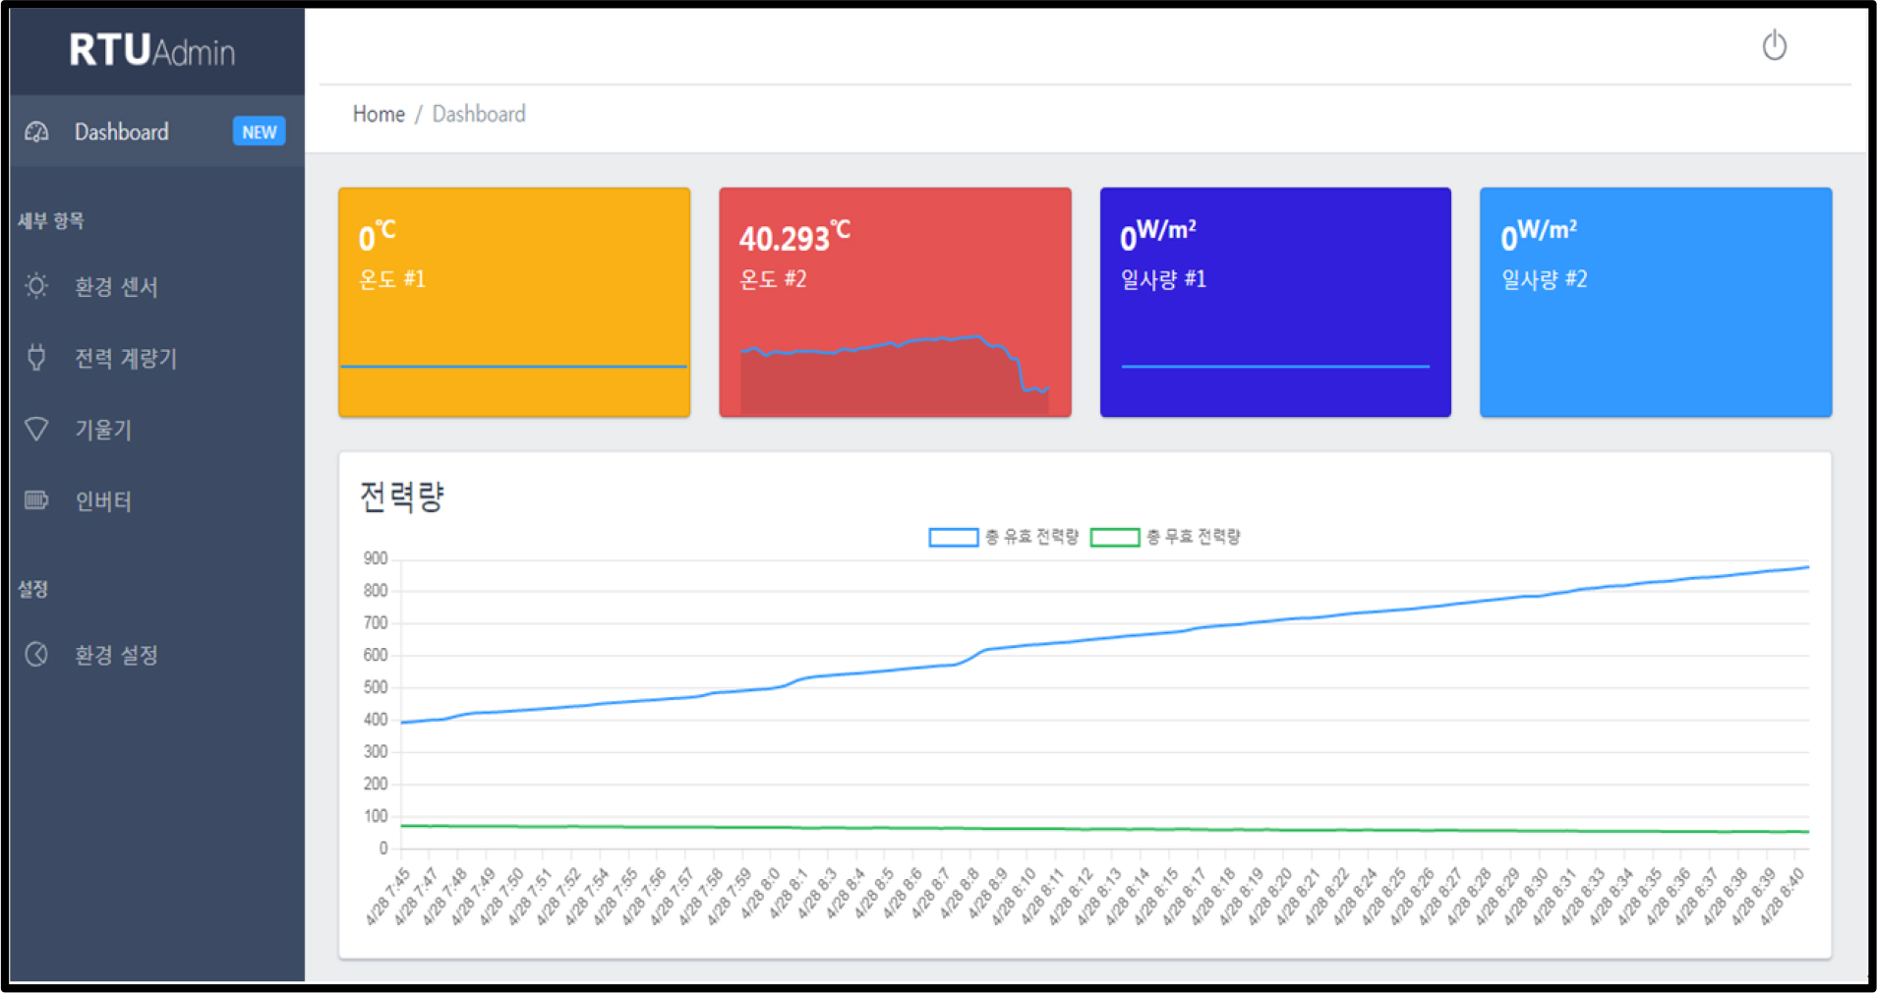Click the Dashboard breadcrumb text

click(x=479, y=114)
